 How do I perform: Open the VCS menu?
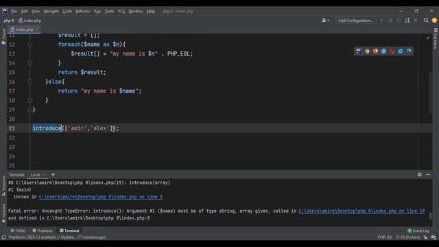tap(121, 11)
